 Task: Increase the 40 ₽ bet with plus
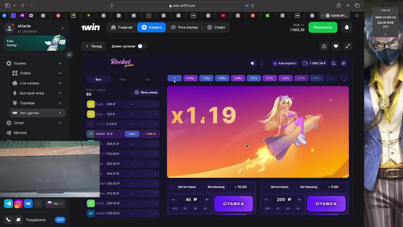[x=207, y=200]
